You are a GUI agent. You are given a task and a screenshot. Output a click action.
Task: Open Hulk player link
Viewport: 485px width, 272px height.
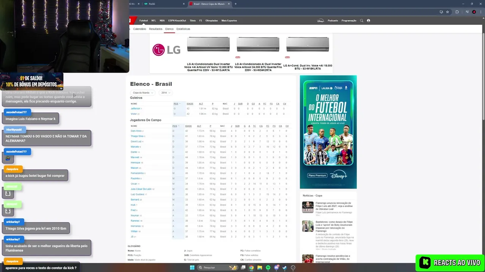pyautogui.click(x=133, y=205)
